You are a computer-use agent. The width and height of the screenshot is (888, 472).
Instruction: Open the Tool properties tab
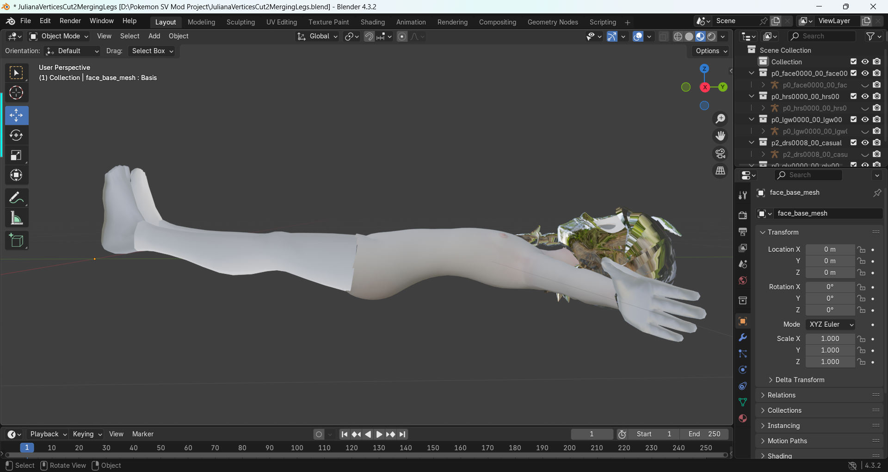[743, 195]
